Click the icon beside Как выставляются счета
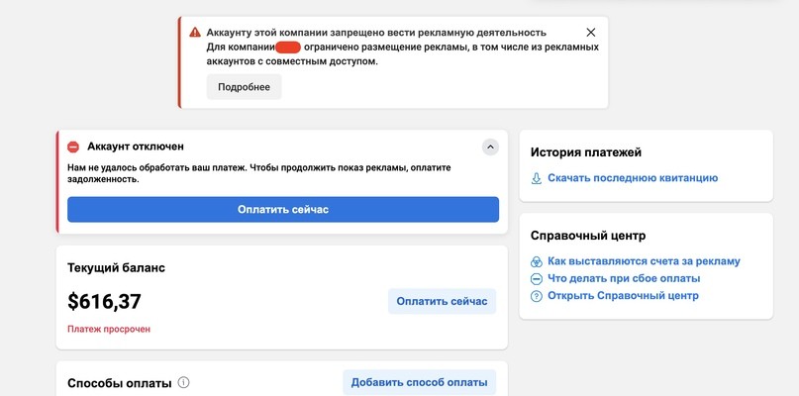This screenshot has width=799, height=396. (536, 262)
